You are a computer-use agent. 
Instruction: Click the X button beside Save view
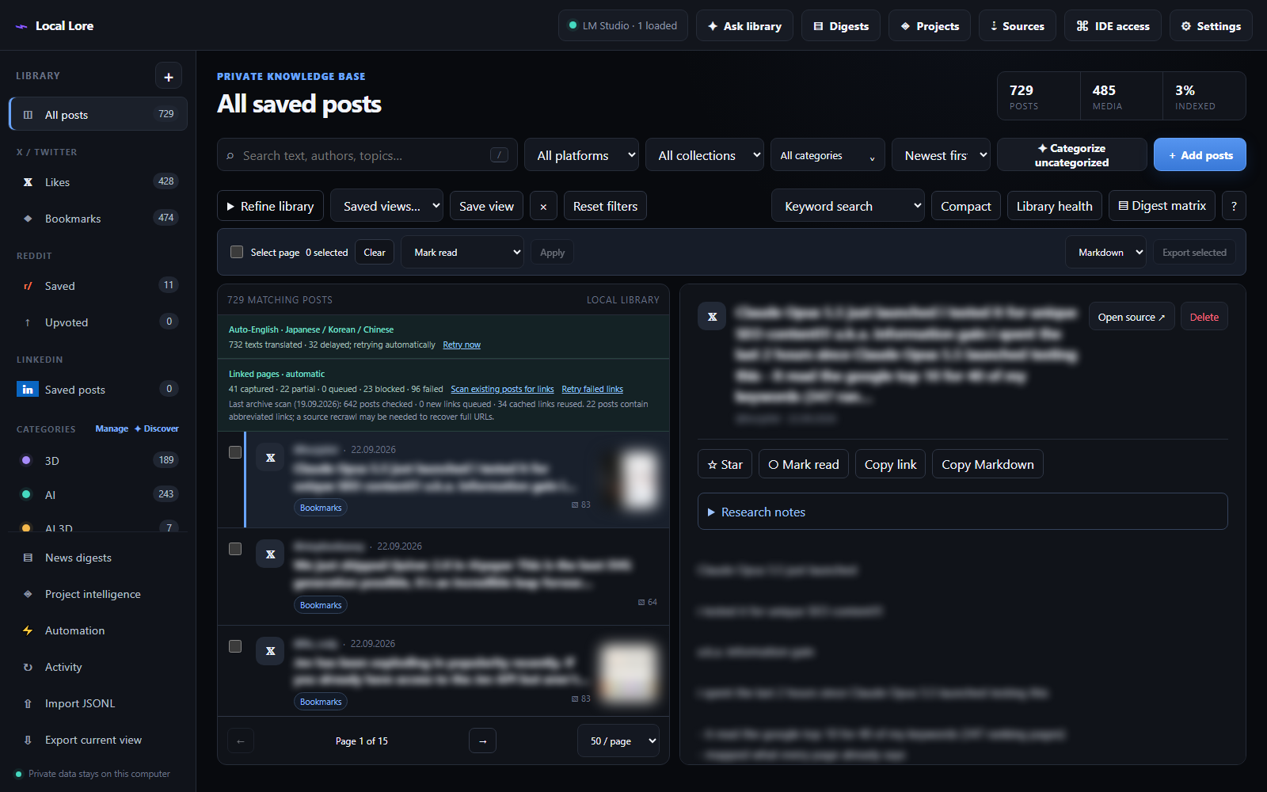(543, 206)
